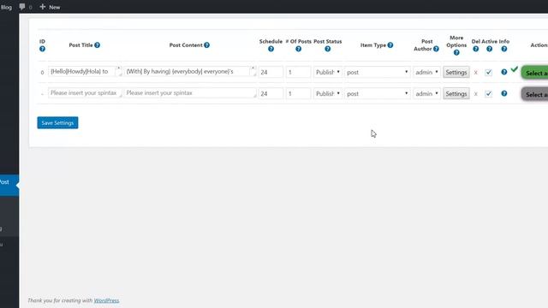Click gray Select action button in second row

(534, 94)
